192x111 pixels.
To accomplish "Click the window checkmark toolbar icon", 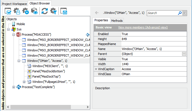I will point(8,11).
